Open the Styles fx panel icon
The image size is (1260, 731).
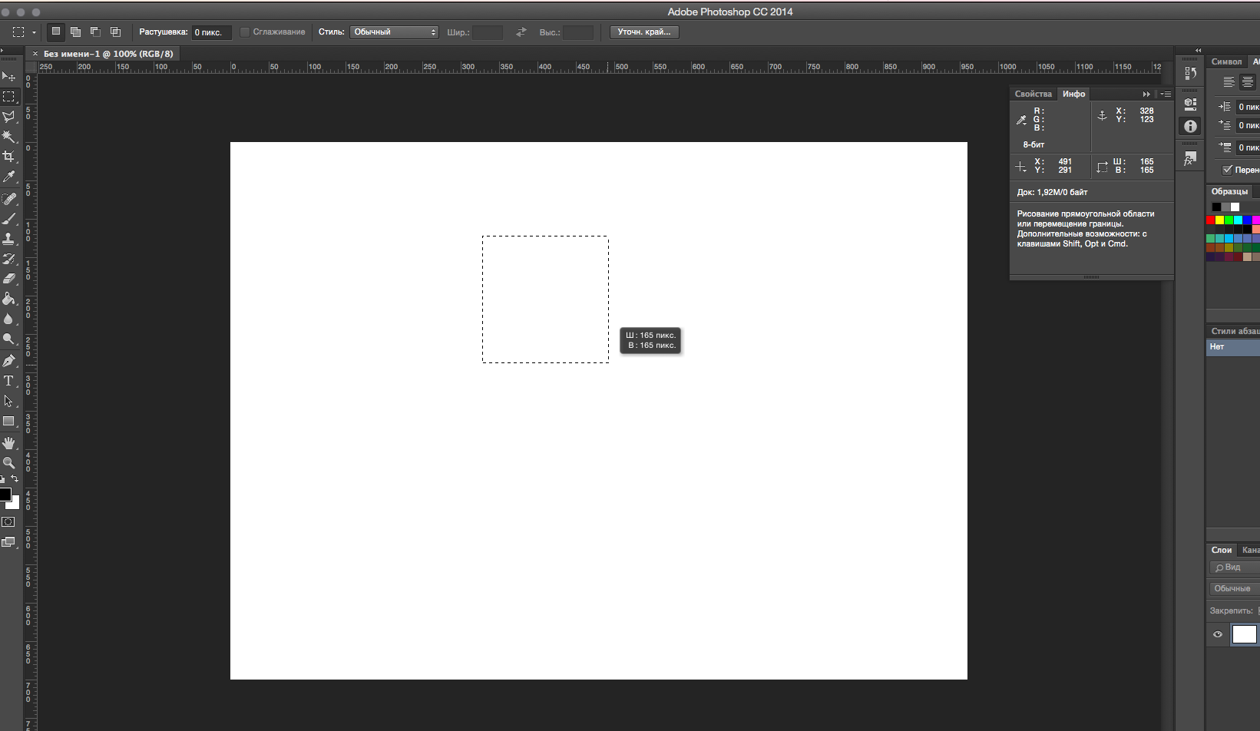pyautogui.click(x=1190, y=159)
